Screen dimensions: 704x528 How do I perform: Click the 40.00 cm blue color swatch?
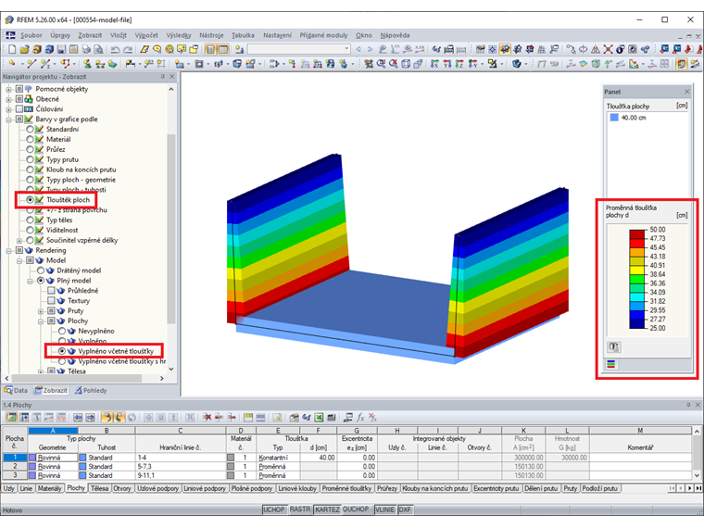point(614,118)
